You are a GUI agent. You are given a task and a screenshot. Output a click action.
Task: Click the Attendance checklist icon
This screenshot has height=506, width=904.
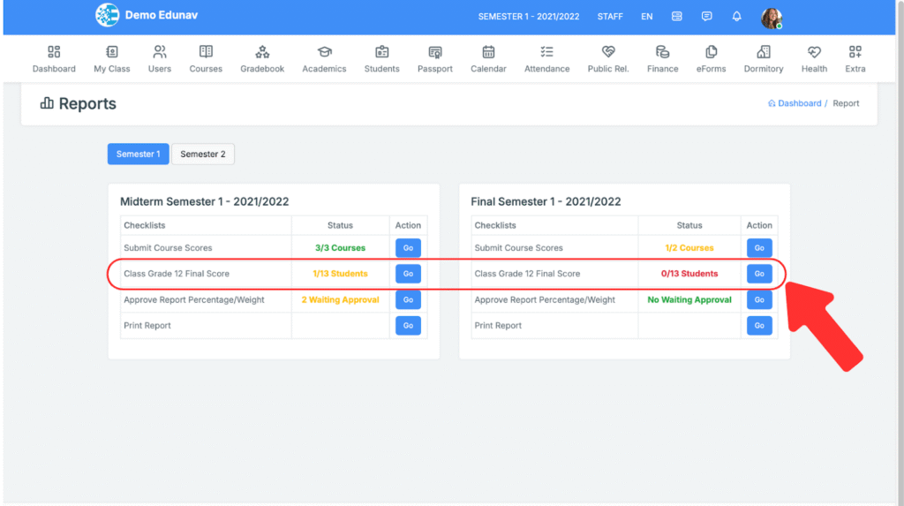pyautogui.click(x=546, y=52)
